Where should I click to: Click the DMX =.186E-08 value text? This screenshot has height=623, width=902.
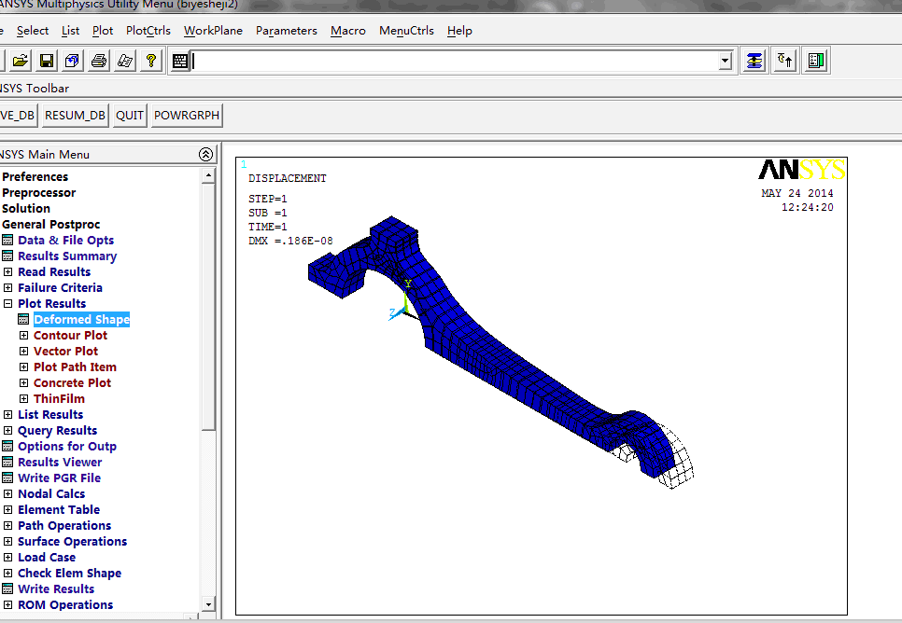[290, 241]
